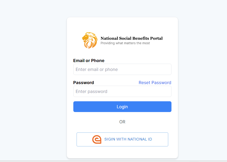
Task: Click the golden lion logo
Action: coord(90,41)
